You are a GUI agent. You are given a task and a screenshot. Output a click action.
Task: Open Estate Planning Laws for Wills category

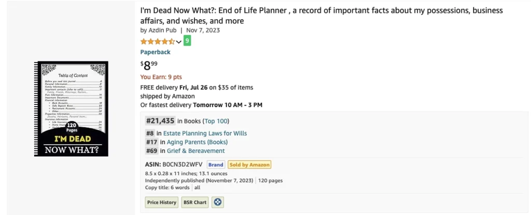tap(205, 133)
